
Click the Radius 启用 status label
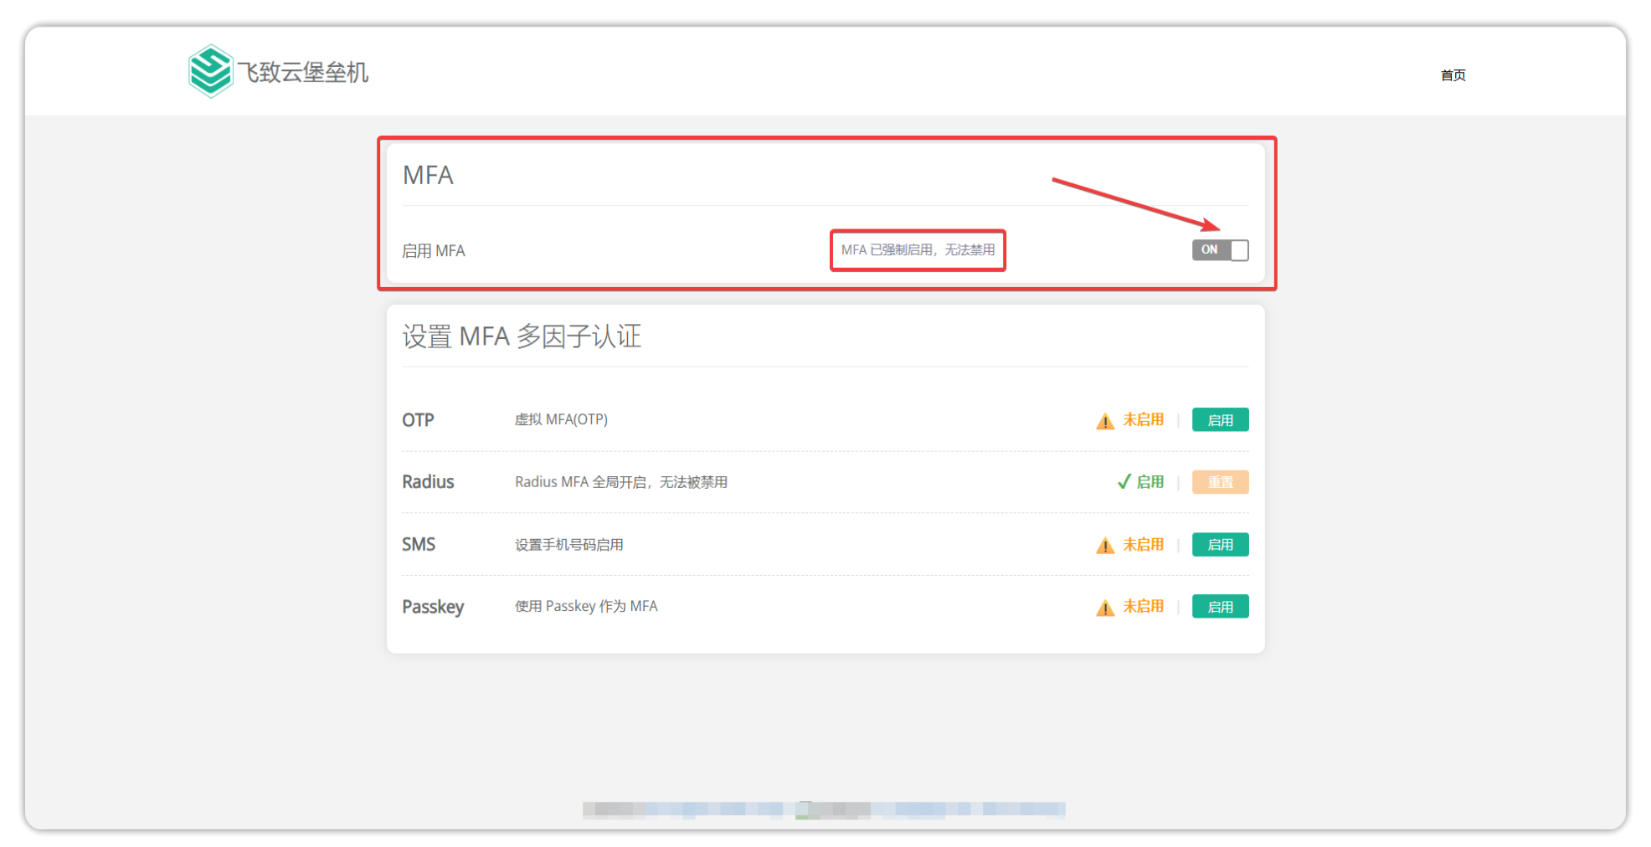point(1150,482)
